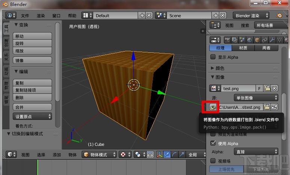Open the Create (创建) toolshelf tab
Viewport: 290px width, 175px height.
[6, 43]
